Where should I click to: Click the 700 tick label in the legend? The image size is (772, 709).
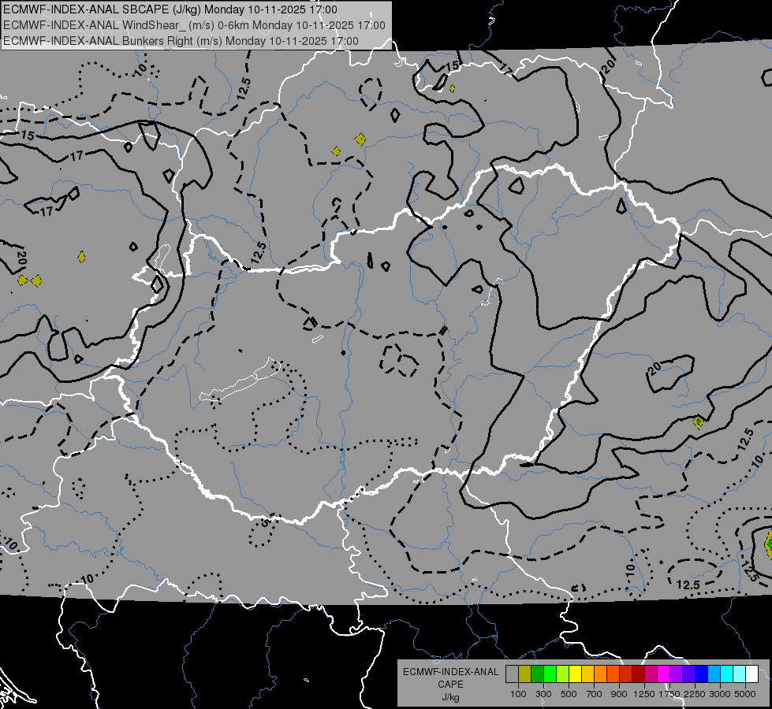[595, 694]
